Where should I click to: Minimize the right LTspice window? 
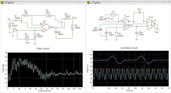pos(162,3)
